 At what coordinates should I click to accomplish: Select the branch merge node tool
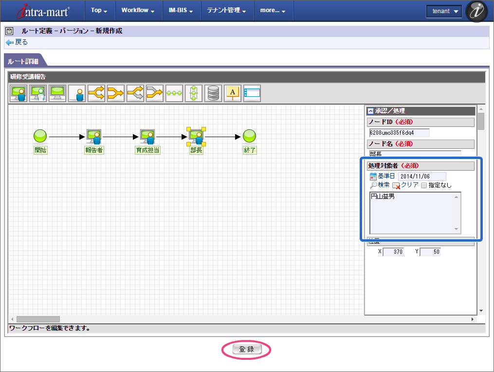(116, 93)
